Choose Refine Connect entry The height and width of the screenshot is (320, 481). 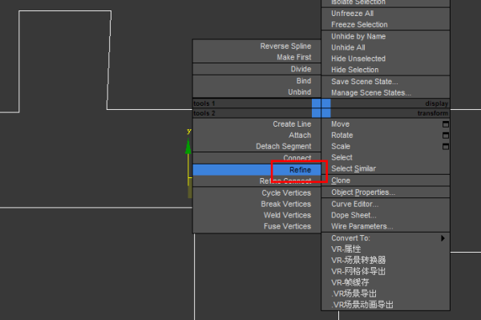[285, 181]
